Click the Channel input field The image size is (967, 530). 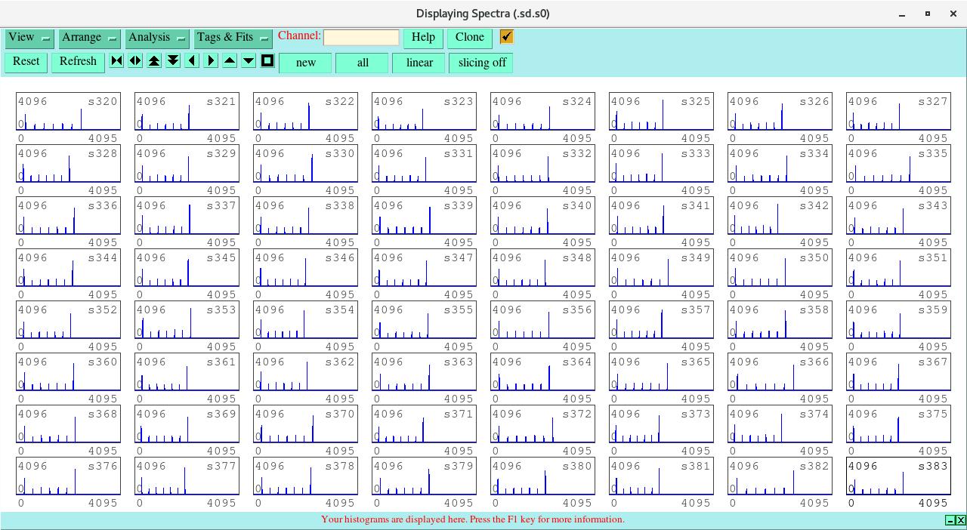361,38
